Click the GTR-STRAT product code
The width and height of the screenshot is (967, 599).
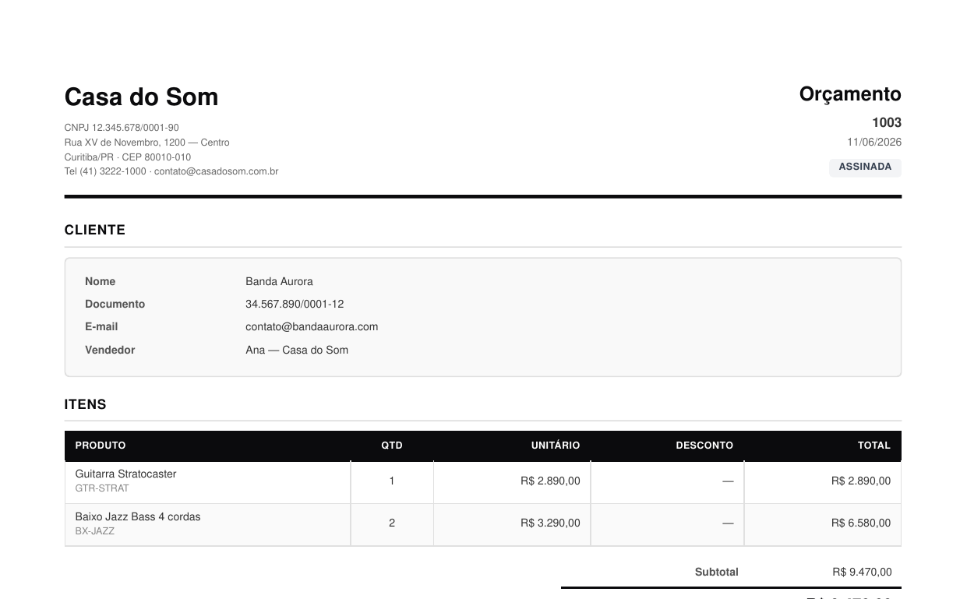pos(102,488)
